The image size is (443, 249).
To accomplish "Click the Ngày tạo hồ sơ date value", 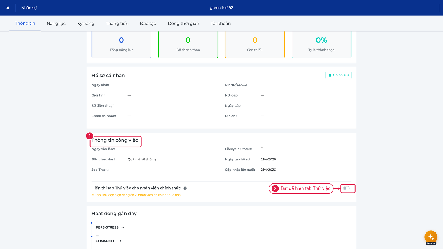I will click(x=268, y=159).
